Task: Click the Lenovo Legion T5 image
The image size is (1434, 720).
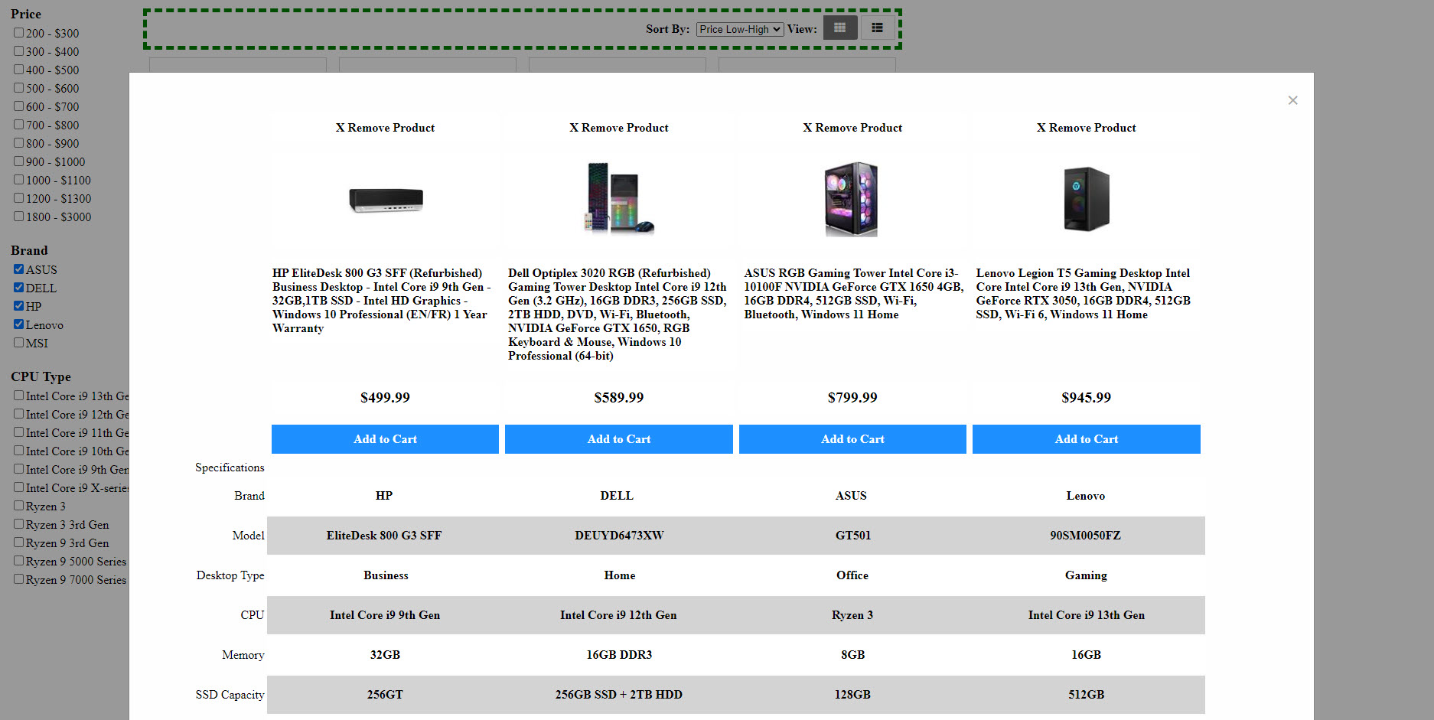Action: tap(1086, 199)
